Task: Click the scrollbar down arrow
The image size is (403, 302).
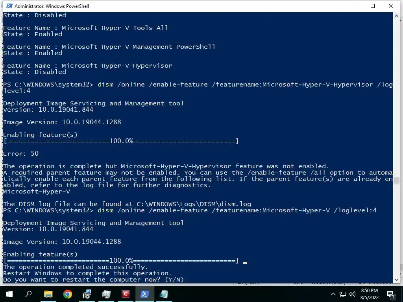Action: point(396,280)
